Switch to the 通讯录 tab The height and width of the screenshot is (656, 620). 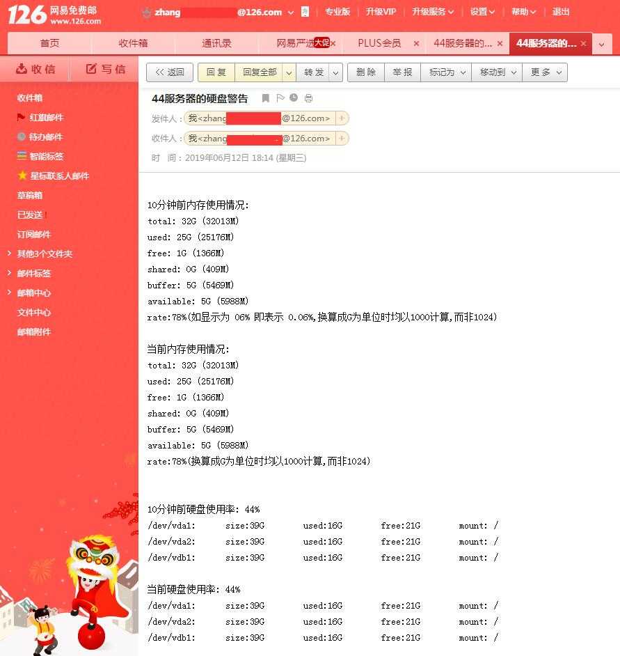[216, 43]
